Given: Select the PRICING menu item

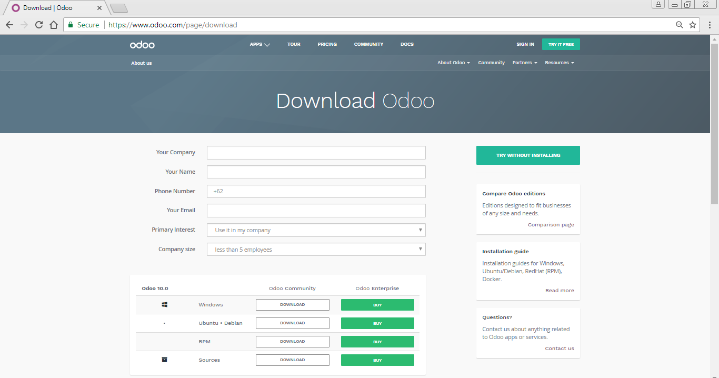Looking at the screenshot, I should tap(327, 44).
